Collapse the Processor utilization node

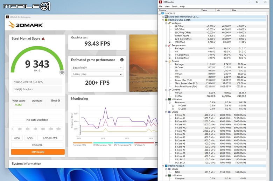(x=169, y=103)
